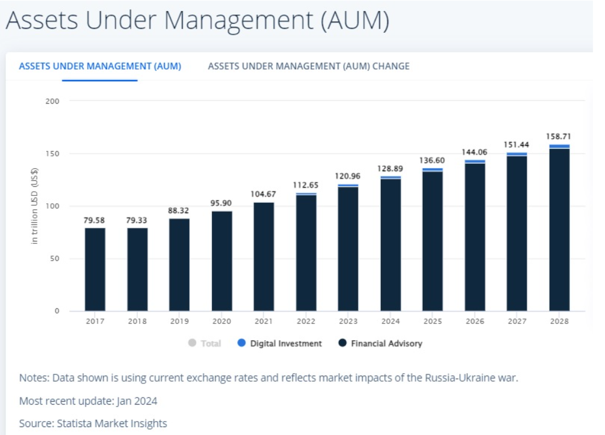The height and width of the screenshot is (435, 605).
Task: Click the grey Total legend dot
Action: [x=193, y=343]
